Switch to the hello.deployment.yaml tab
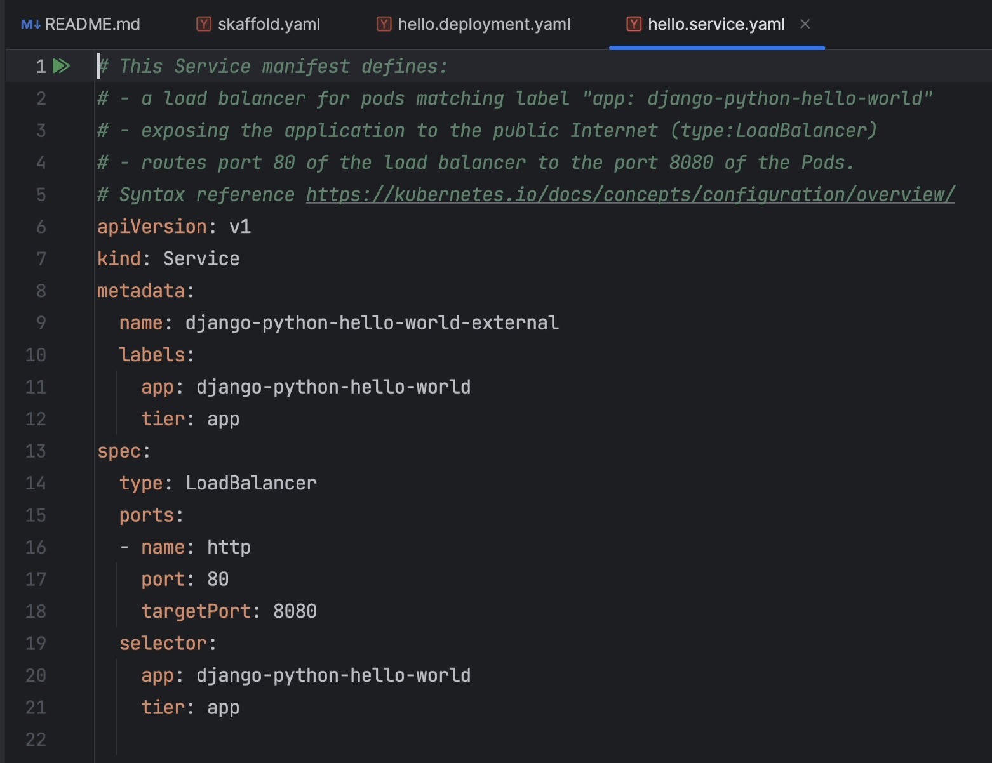This screenshot has width=992, height=763. click(484, 24)
